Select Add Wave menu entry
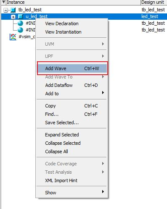The image size is (167, 209). (x=72, y=68)
